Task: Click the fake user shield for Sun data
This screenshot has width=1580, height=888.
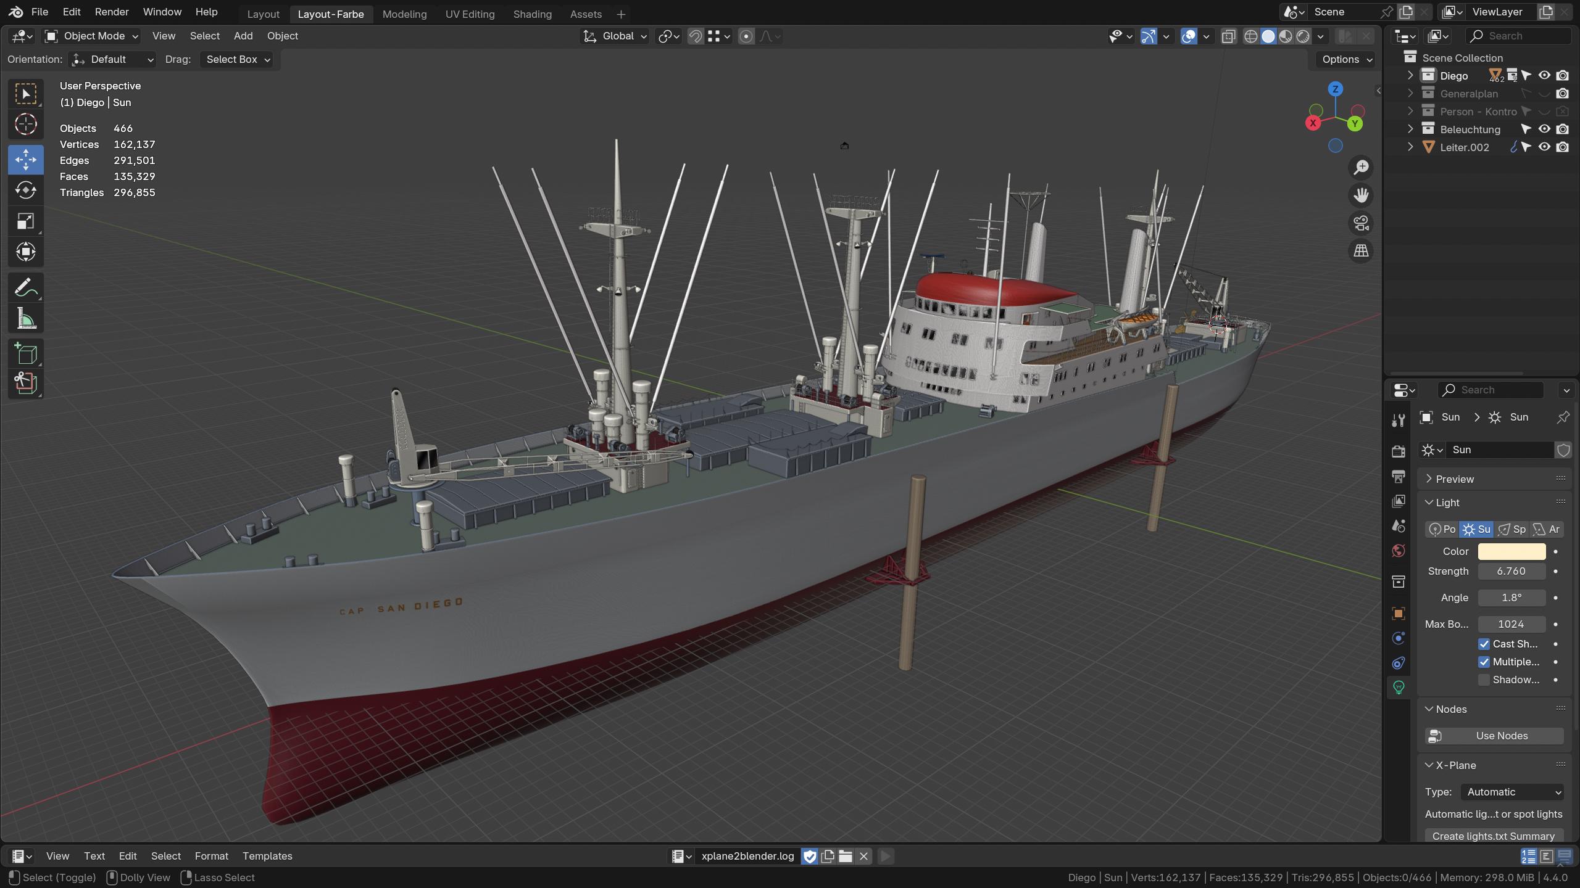Action: (x=1563, y=450)
